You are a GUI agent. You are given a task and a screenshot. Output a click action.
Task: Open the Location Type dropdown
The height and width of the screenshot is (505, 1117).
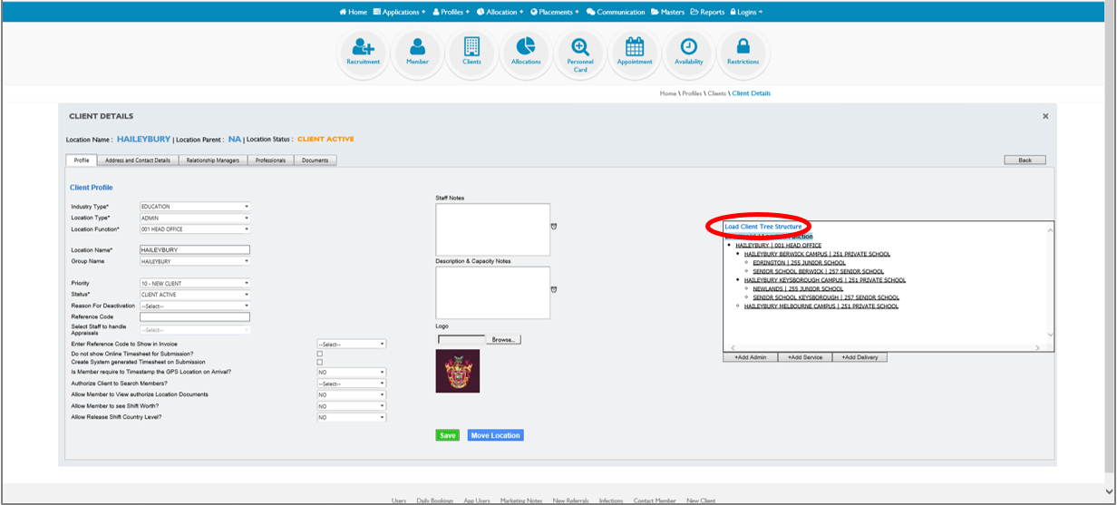(194, 219)
